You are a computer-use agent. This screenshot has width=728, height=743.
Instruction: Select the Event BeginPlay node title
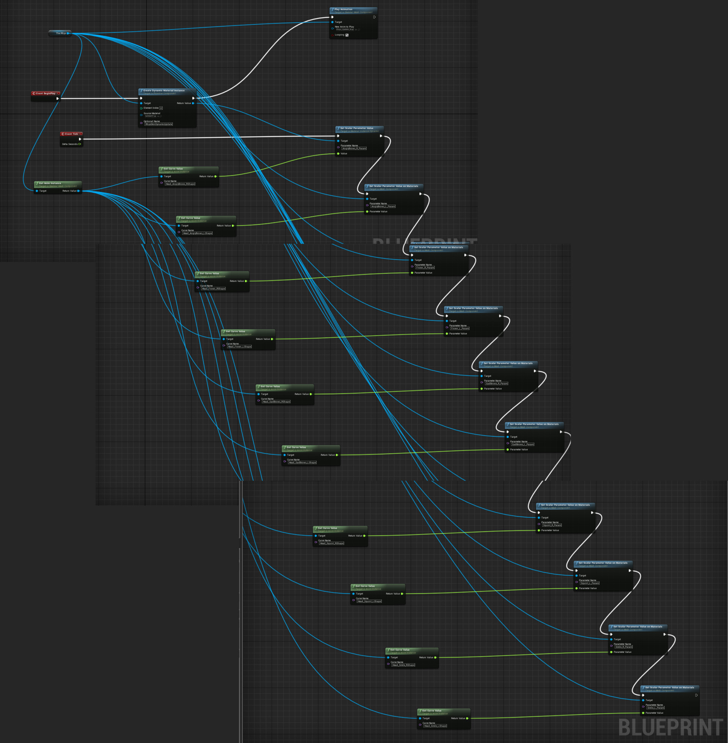[x=45, y=93]
